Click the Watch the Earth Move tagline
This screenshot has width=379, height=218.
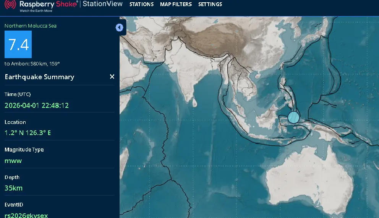pos(36,11)
